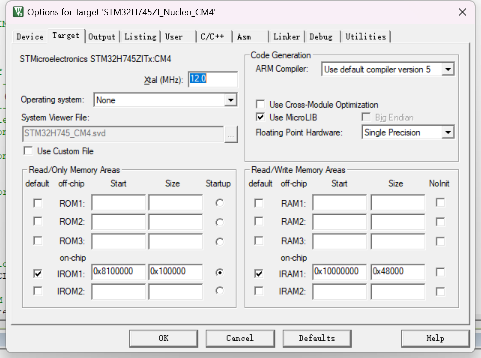Open the Operating system dropdown

(230, 100)
